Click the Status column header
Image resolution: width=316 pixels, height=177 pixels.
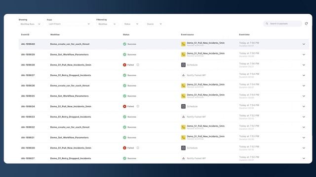point(126,34)
